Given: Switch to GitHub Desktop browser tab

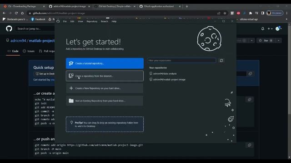Looking at the screenshot, I should click(x=114, y=6).
